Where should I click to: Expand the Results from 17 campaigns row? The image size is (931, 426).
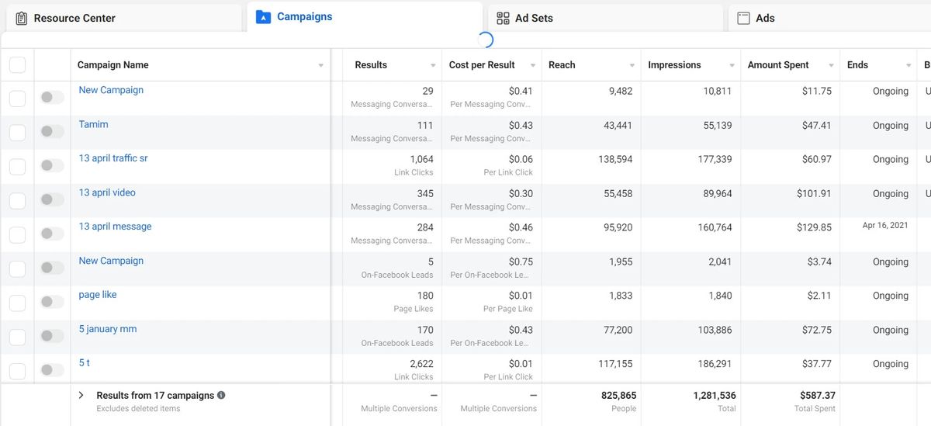tap(81, 395)
